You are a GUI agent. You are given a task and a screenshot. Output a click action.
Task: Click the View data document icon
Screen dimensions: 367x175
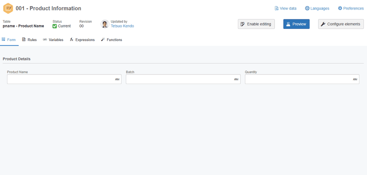pyautogui.click(x=277, y=8)
